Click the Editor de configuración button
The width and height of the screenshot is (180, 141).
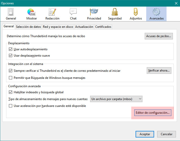[x=153, y=113]
